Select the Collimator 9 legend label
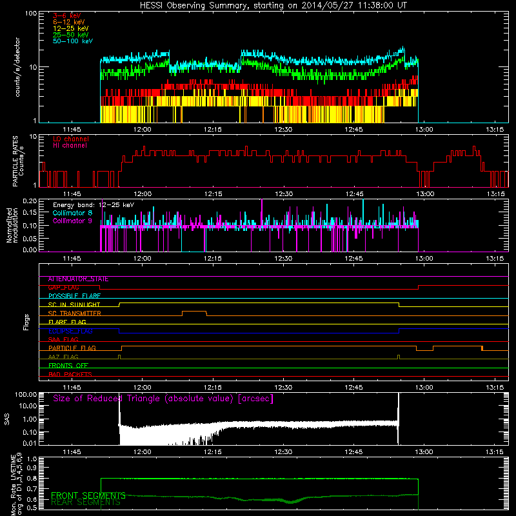 click(72, 221)
